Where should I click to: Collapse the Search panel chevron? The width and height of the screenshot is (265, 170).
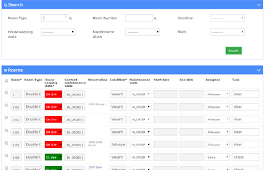258,5
